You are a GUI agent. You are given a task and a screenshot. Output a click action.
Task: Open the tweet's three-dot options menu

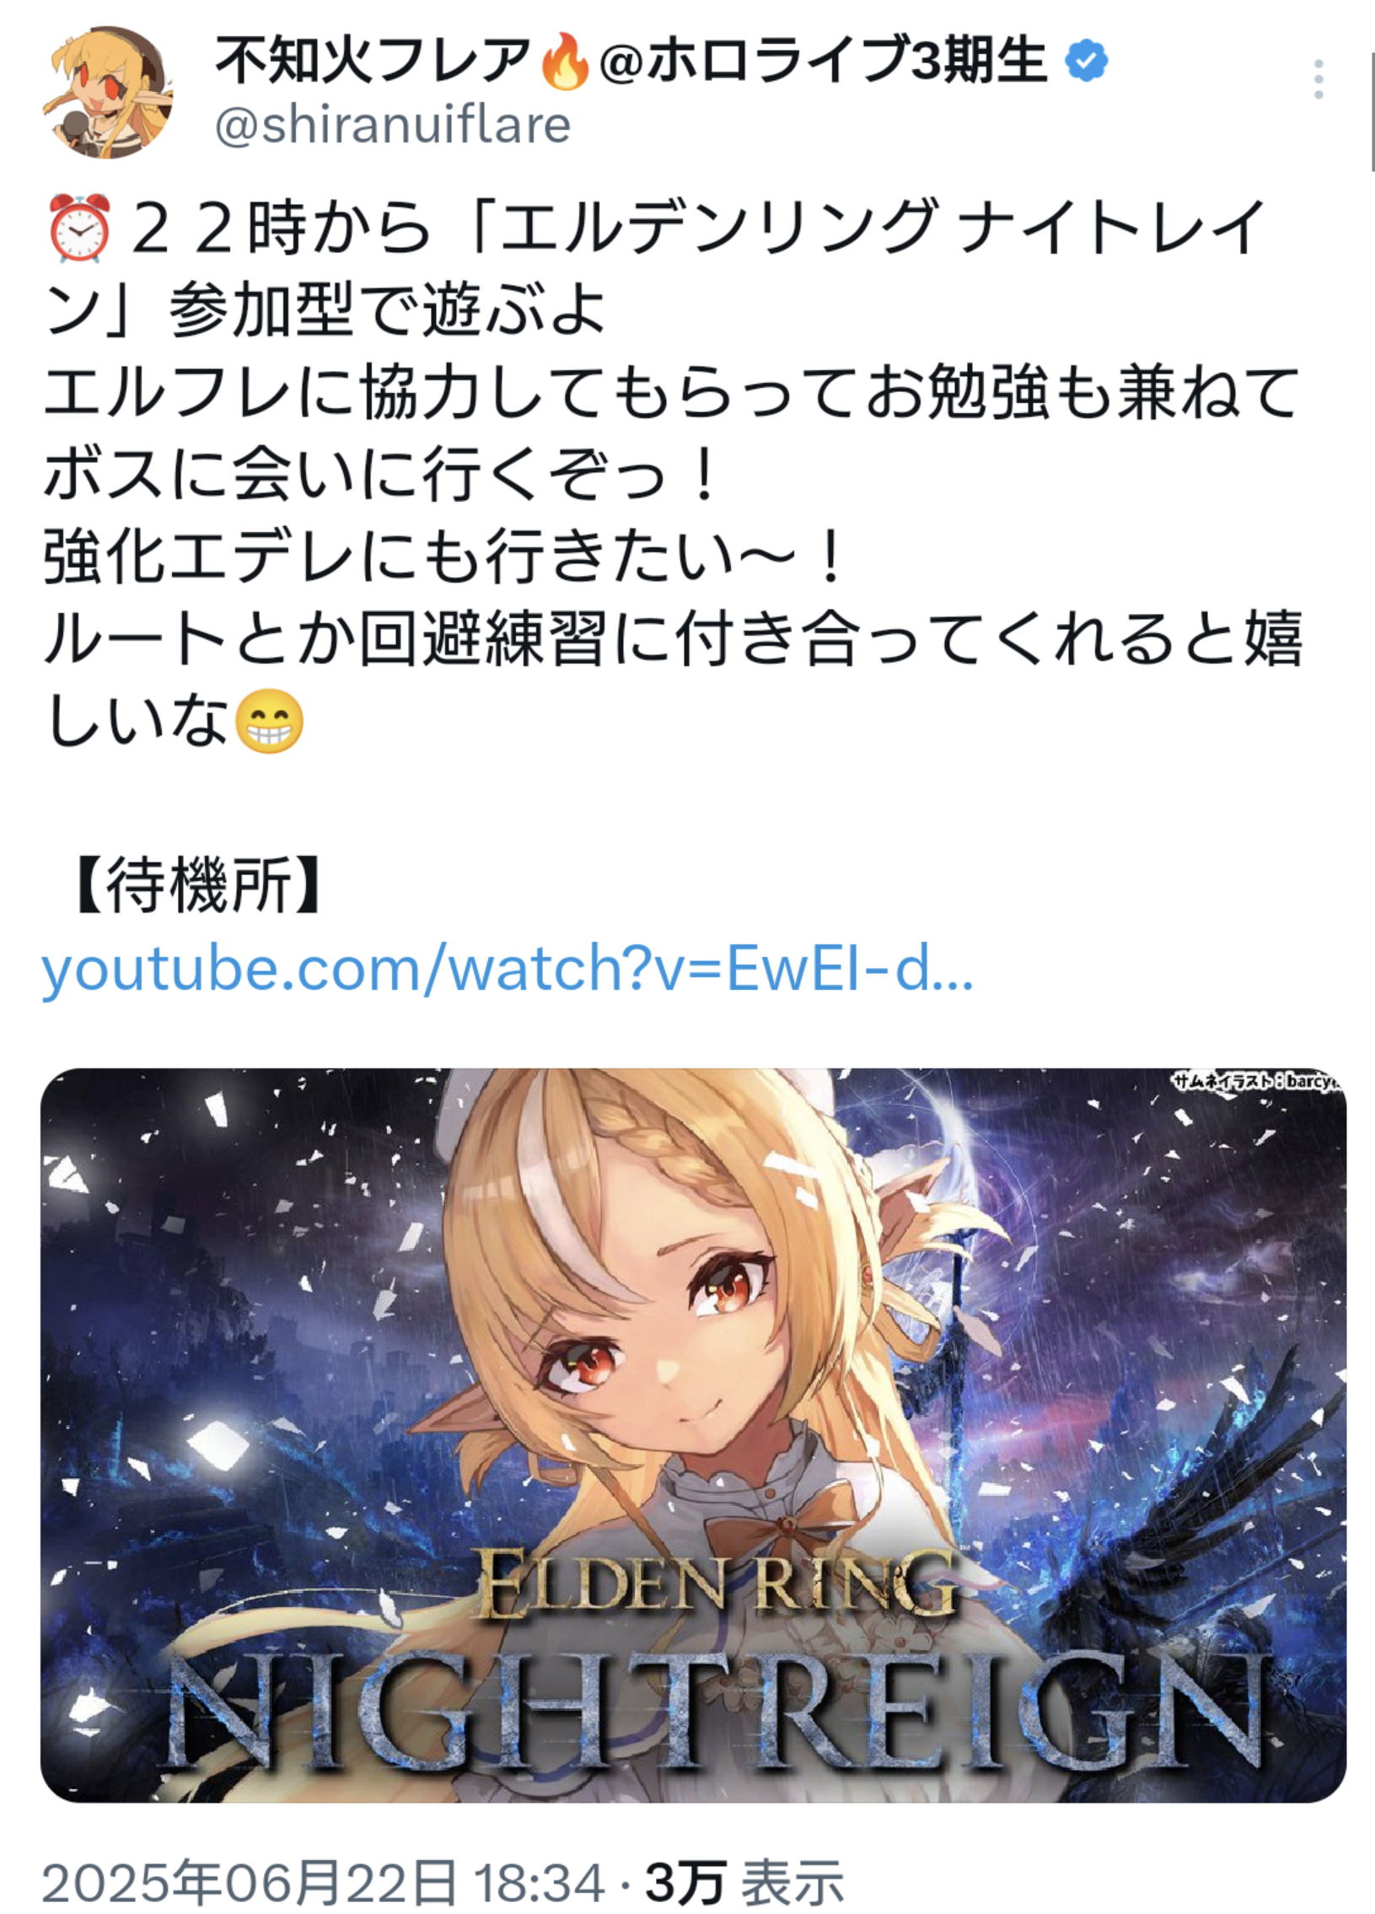pyautogui.click(x=1318, y=79)
